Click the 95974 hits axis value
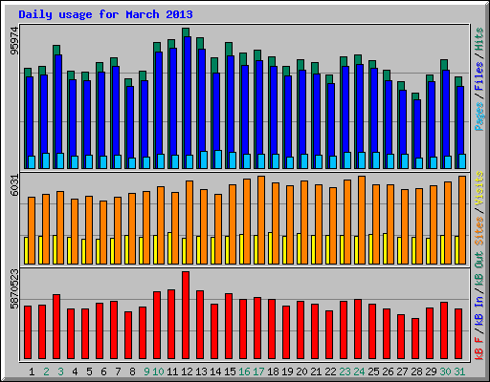The width and height of the screenshot is (490, 382). pos(14,41)
